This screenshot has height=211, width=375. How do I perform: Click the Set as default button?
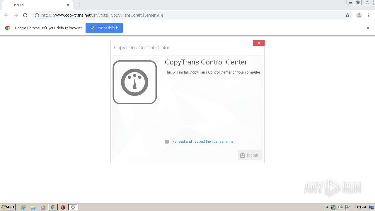pyautogui.click(x=104, y=28)
